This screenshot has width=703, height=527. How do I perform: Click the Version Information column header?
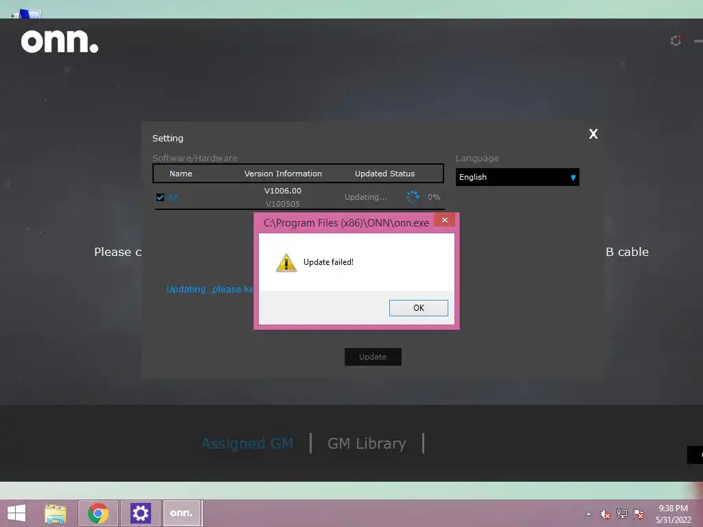coord(283,174)
